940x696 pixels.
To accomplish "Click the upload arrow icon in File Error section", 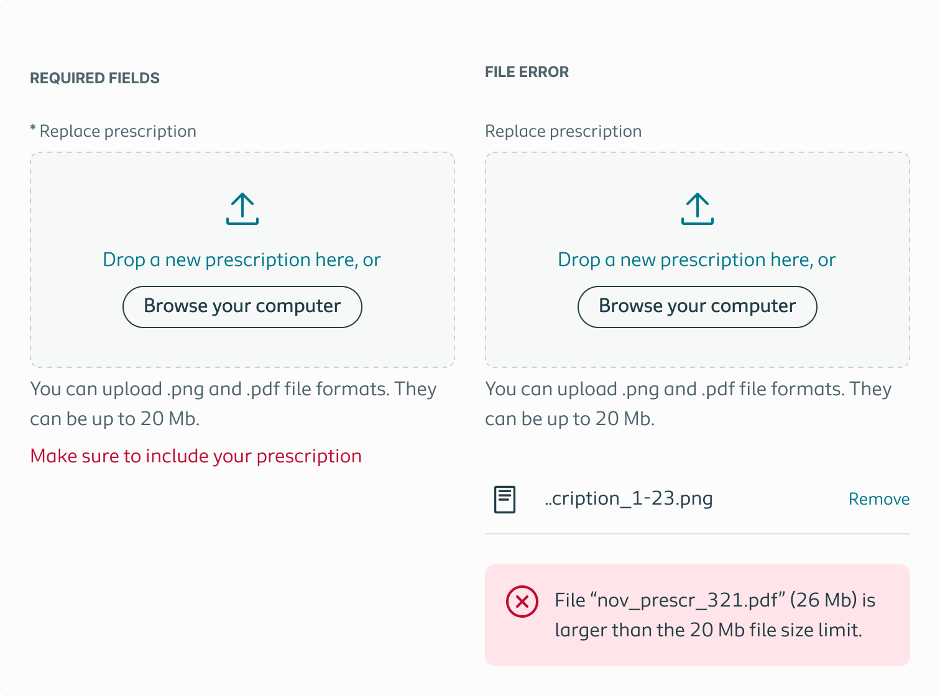I will pyautogui.click(x=698, y=209).
